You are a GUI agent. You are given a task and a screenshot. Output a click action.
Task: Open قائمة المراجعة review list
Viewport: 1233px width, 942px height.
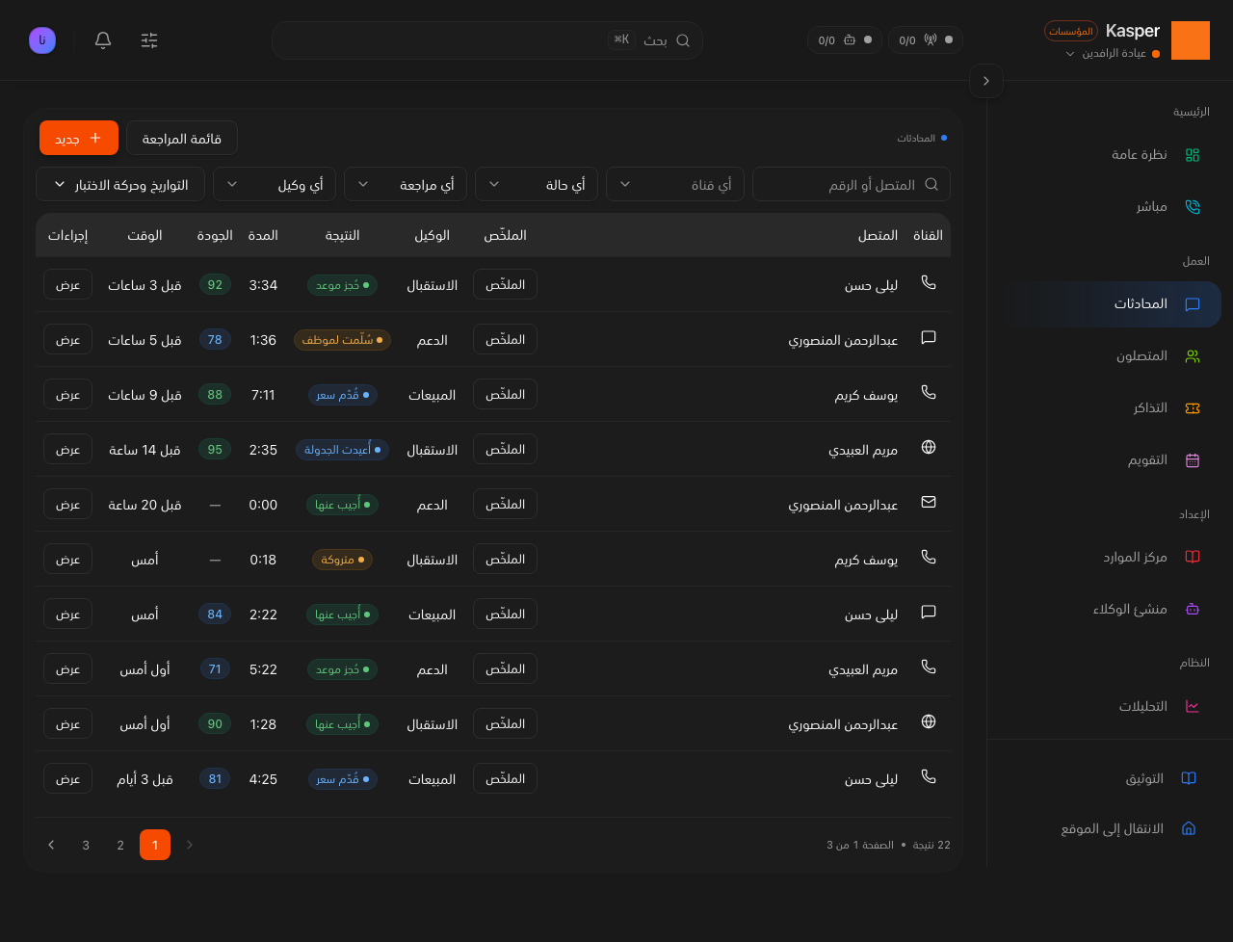point(182,138)
